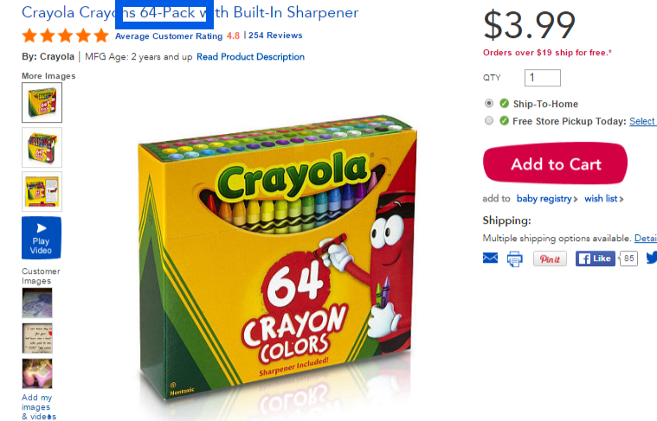Viewport: 657px width, 421px height.
Task: Click Add my images & videos link
Action: pyautogui.click(x=39, y=407)
